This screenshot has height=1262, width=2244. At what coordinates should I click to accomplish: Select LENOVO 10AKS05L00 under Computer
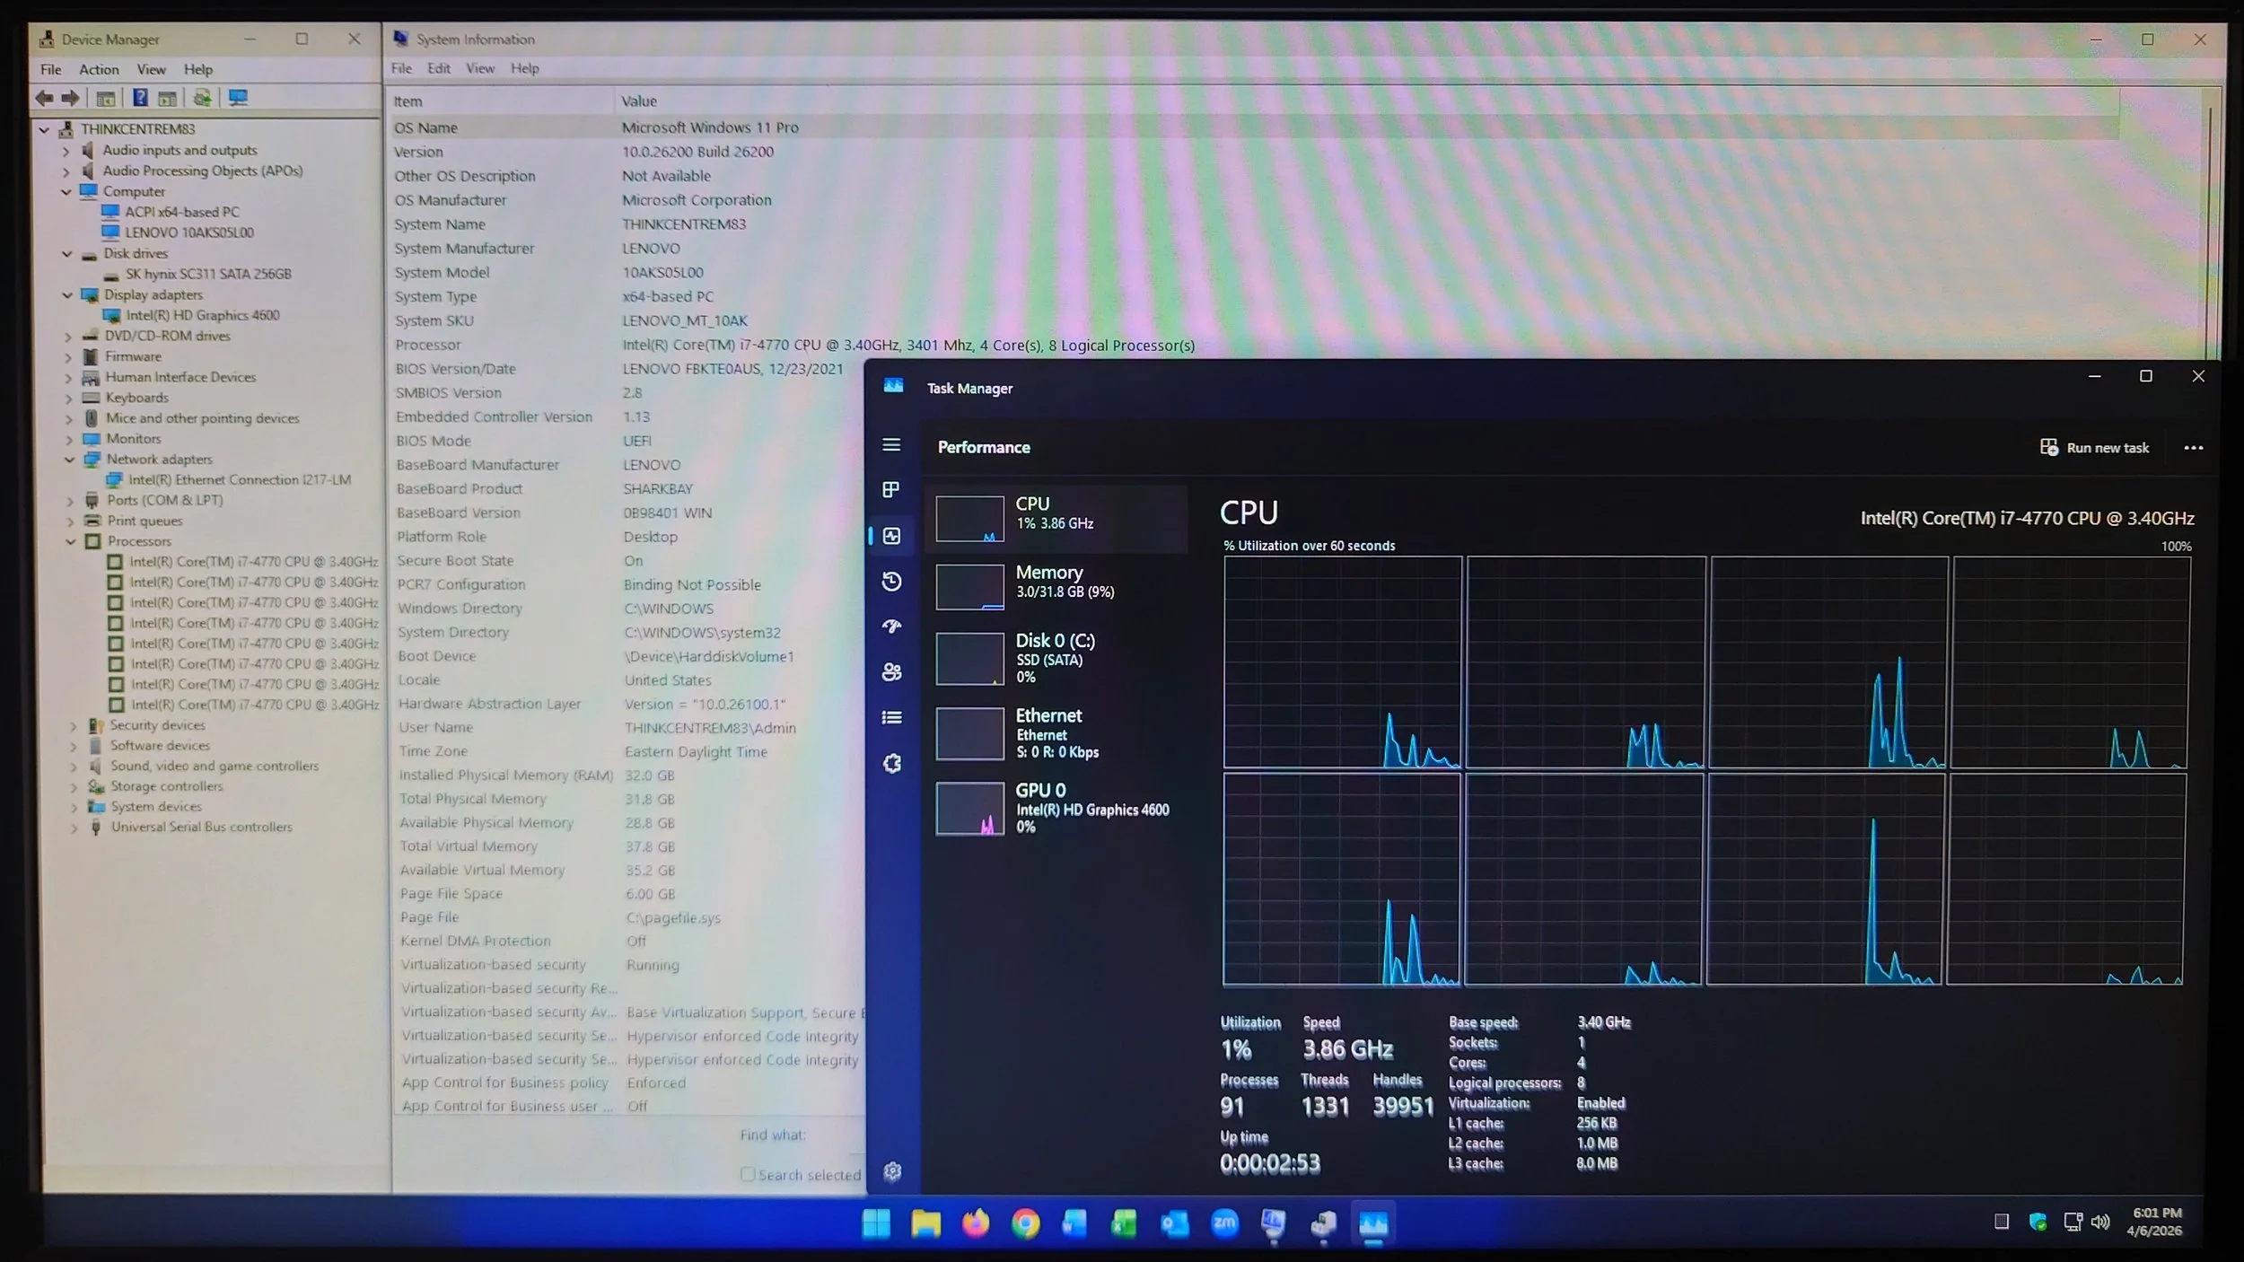click(189, 233)
